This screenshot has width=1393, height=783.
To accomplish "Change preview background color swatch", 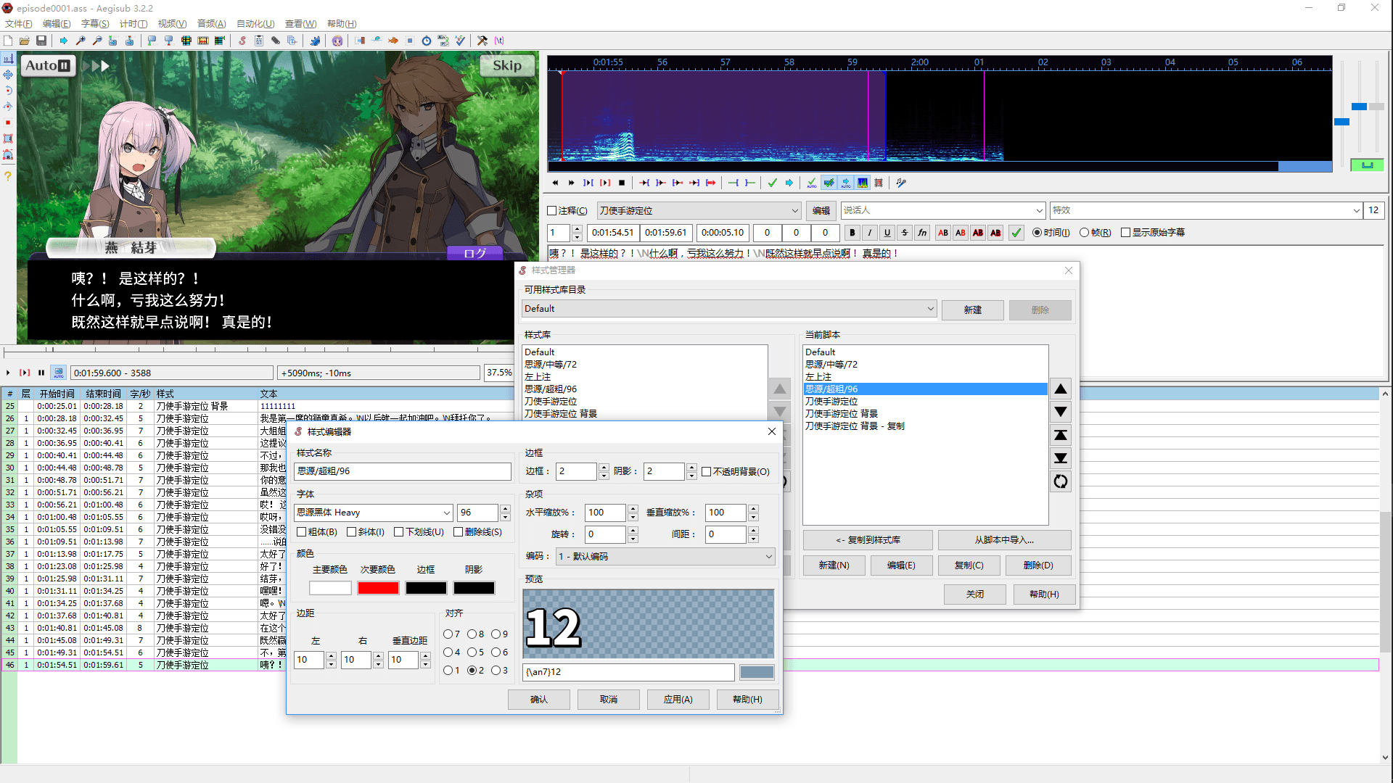I will (757, 672).
